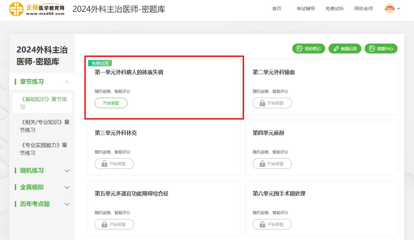Open 做题记录 history button
Image resolution: width=414 pixels, height=240 pixels.
click(x=345, y=49)
